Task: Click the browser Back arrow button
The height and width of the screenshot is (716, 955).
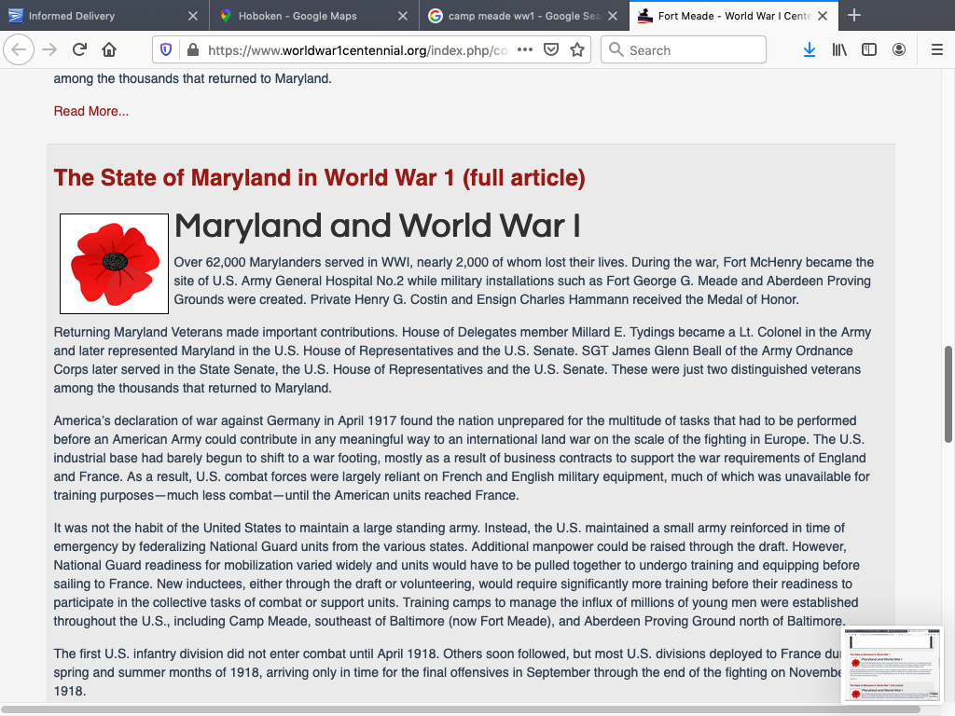Action: [x=19, y=49]
